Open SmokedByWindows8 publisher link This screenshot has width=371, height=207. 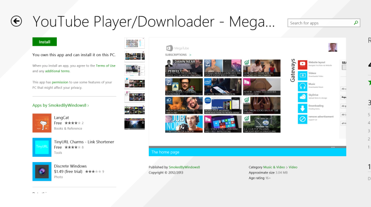click(185, 167)
